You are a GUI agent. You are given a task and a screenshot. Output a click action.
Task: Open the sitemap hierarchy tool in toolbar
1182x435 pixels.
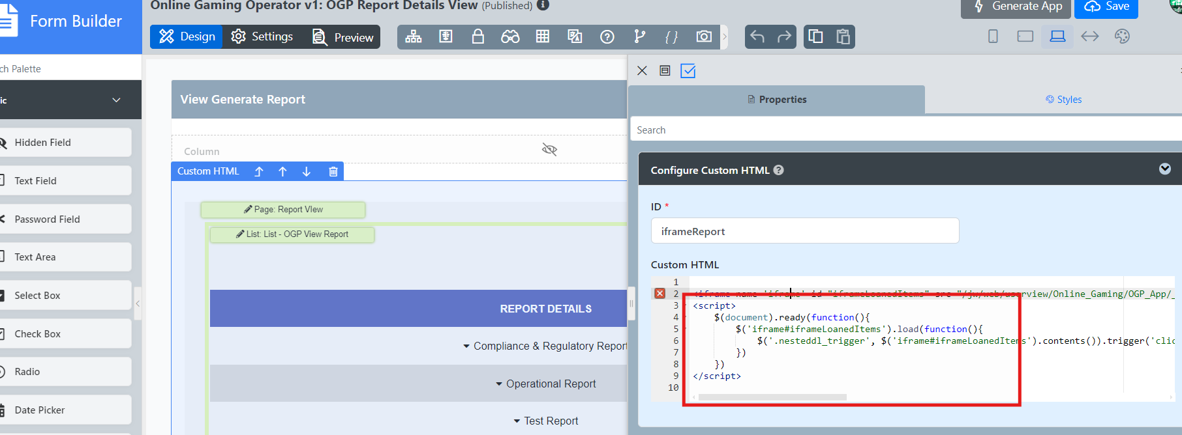pyautogui.click(x=414, y=36)
